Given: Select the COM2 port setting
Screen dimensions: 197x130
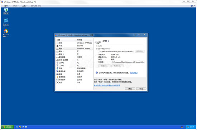Looking at the screenshot, I should tap(75, 65).
